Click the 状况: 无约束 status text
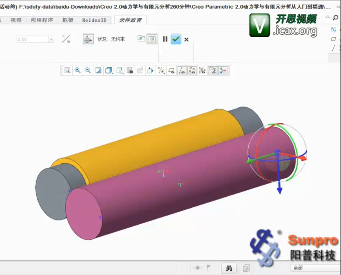 point(111,39)
